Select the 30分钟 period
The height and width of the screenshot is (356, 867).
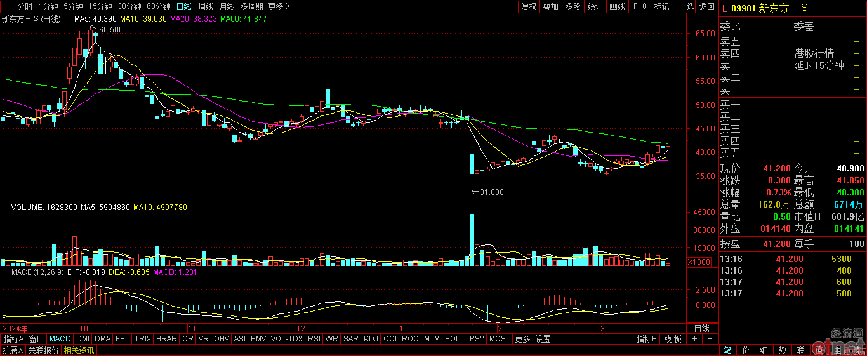129,6
